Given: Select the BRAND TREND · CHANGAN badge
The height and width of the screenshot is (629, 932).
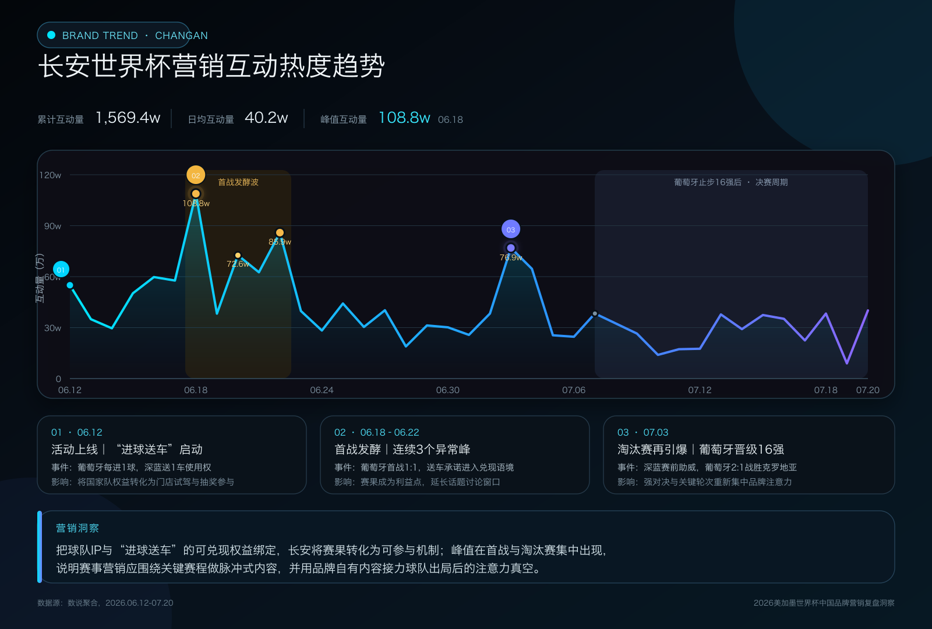Looking at the screenshot, I should tap(114, 35).
